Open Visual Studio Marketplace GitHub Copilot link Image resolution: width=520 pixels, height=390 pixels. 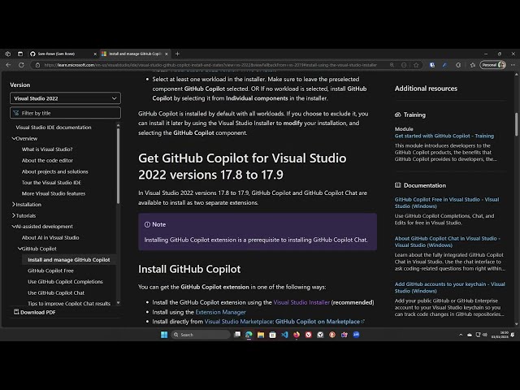coord(284,322)
